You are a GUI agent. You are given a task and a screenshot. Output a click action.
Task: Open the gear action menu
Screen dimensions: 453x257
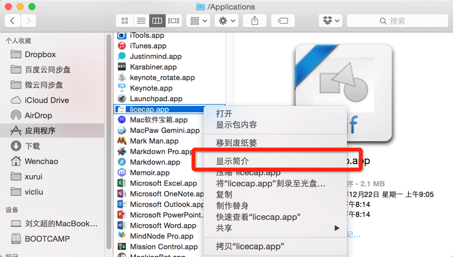[x=226, y=21]
